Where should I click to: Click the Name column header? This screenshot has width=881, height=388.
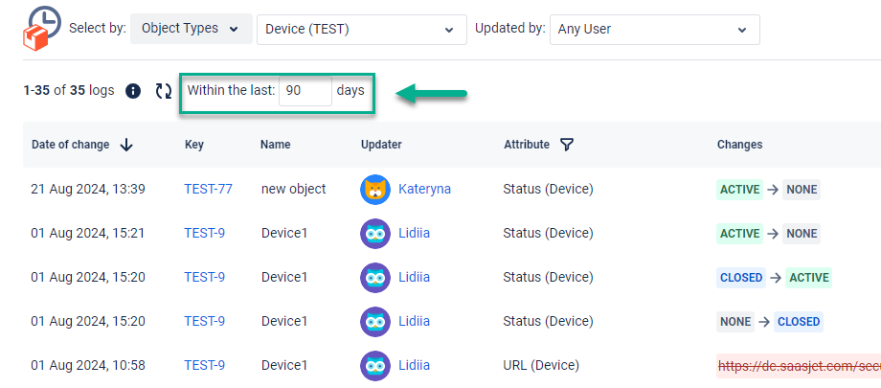[x=275, y=145]
